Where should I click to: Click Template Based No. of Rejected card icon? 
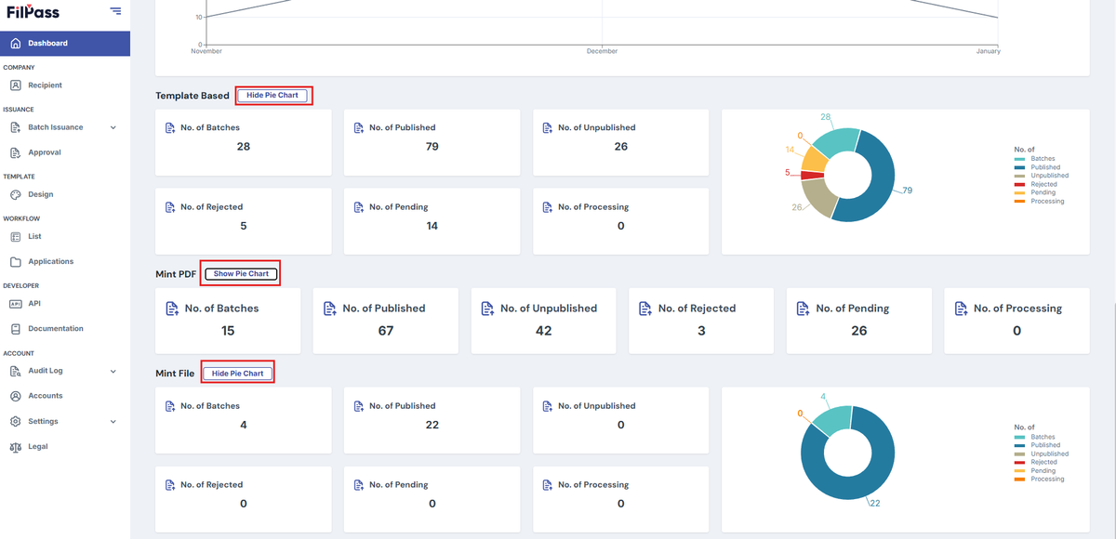click(x=169, y=207)
